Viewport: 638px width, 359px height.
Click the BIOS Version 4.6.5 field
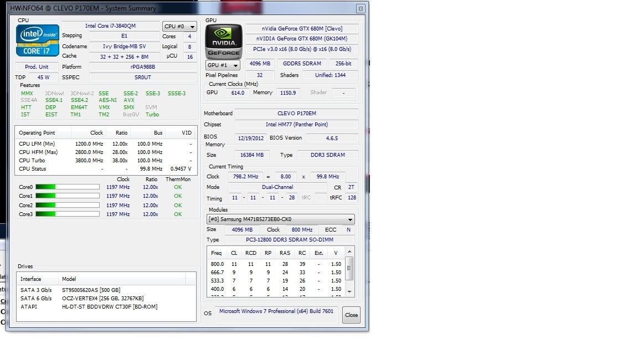[x=332, y=138]
